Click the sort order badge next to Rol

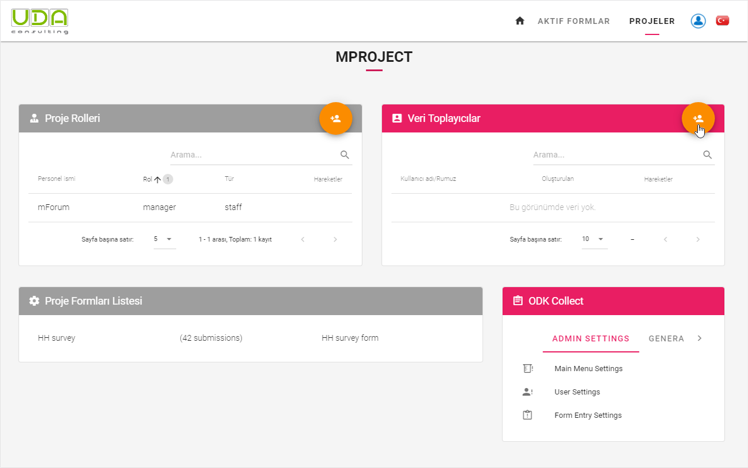tap(168, 179)
